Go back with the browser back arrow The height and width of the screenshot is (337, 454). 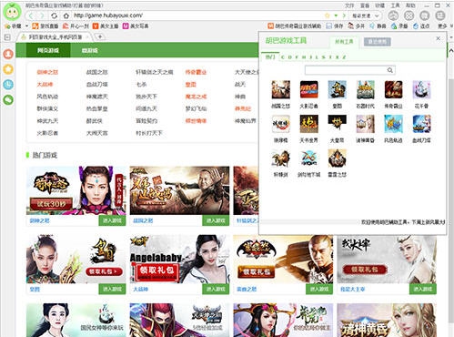[31, 15]
